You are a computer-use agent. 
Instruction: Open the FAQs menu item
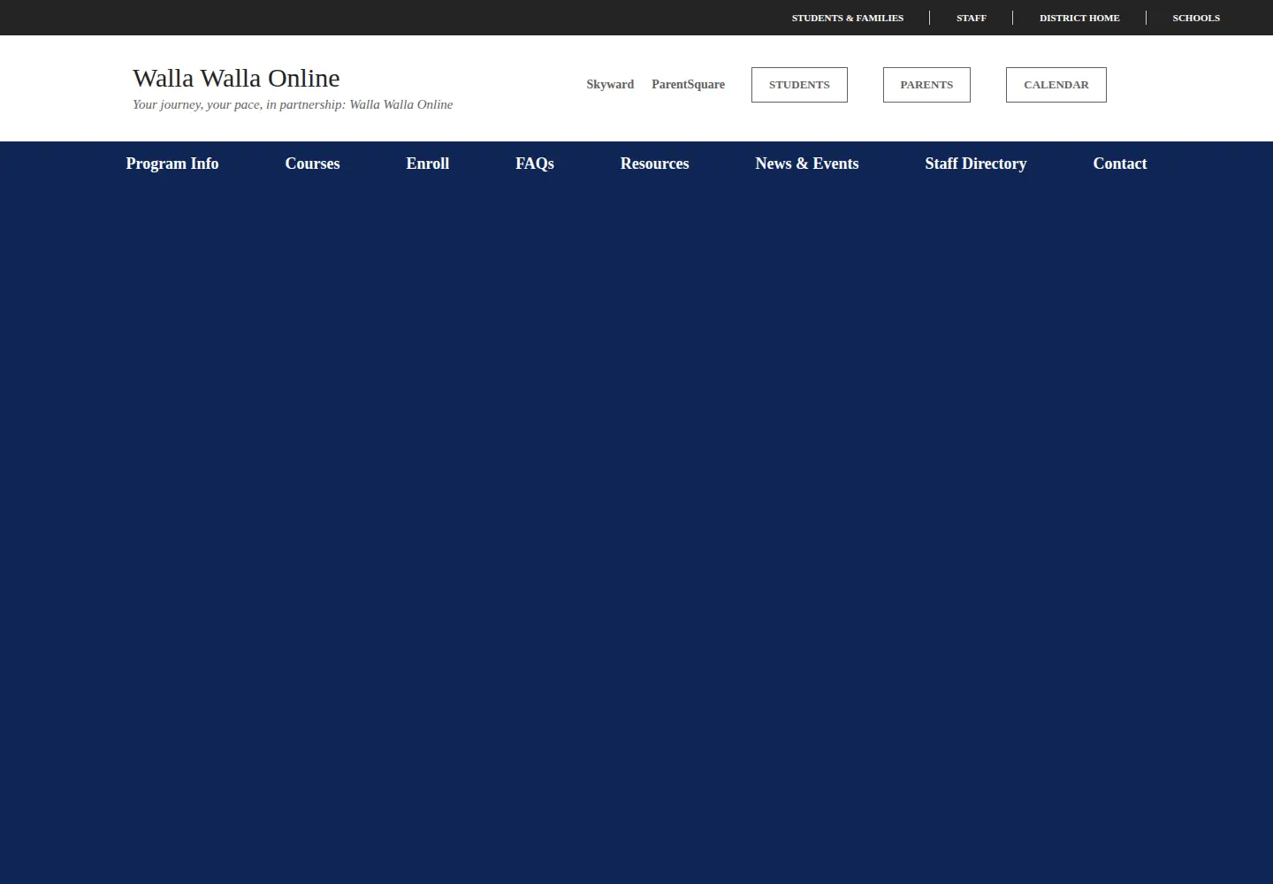(535, 164)
